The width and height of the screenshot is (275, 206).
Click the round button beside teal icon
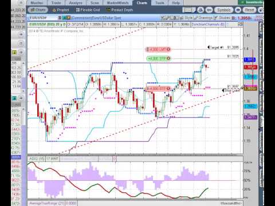(x=21, y=98)
